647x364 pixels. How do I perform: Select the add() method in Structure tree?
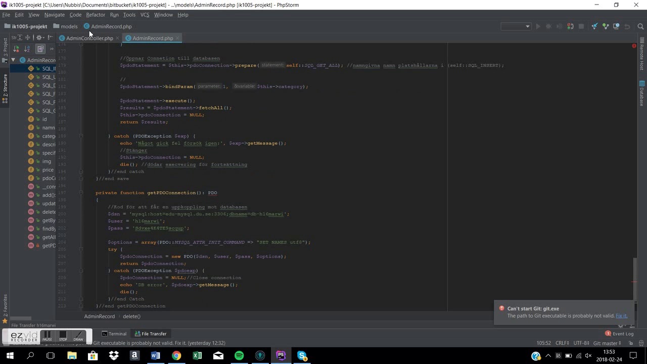tap(42, 195)
